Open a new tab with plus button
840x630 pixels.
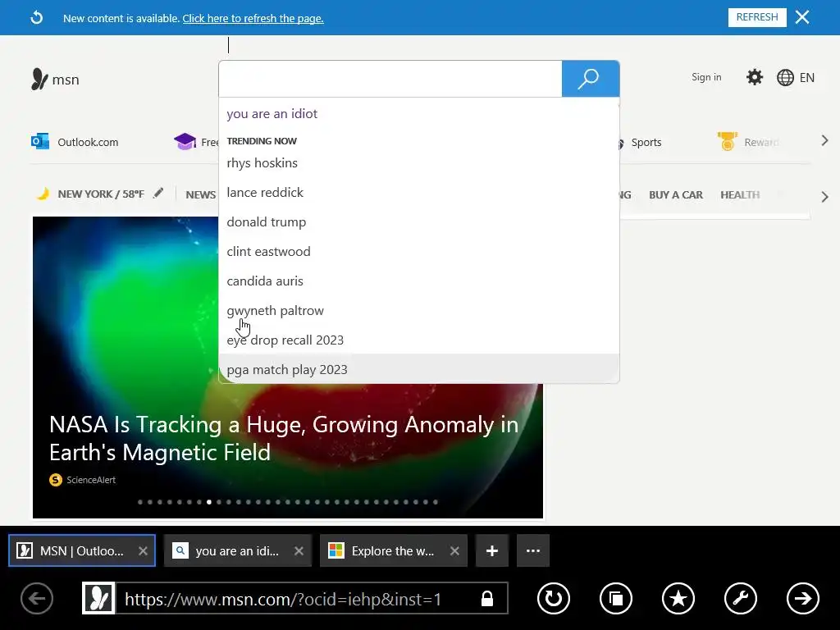[x=492, y=550]
